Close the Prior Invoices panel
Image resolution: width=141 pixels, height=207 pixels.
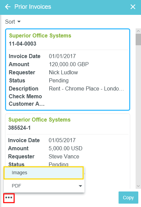click(x=133, y=7)
